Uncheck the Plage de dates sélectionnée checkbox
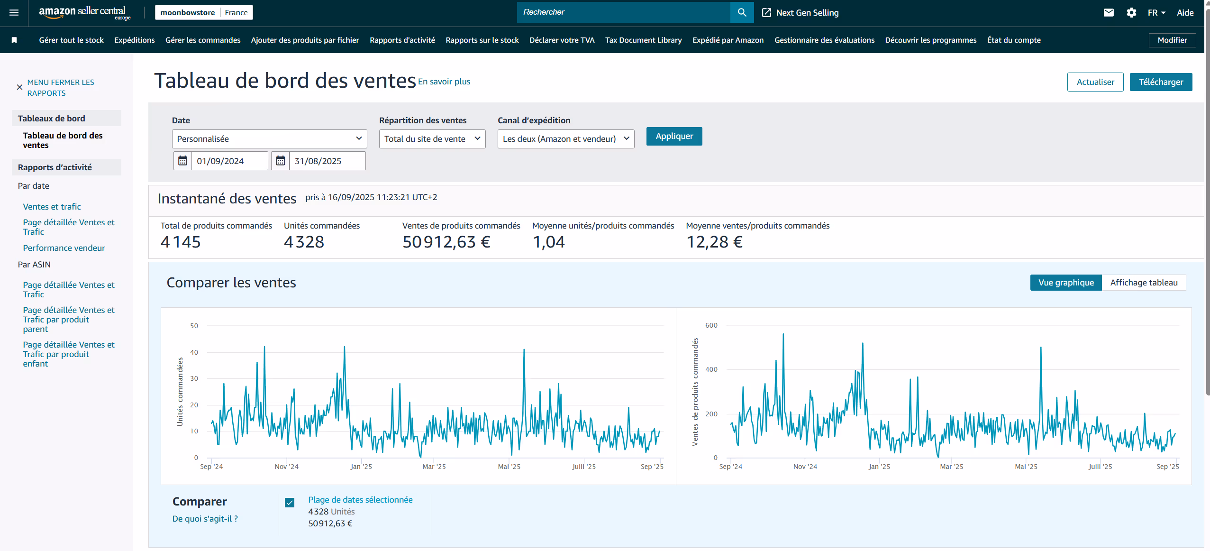Image resolution: width=1210 pixels, height=551 pixels. pos(290,503)
